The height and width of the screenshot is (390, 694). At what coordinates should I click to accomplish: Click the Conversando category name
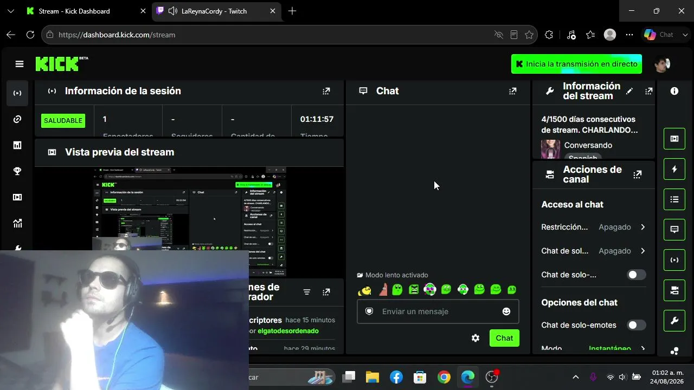588,145
